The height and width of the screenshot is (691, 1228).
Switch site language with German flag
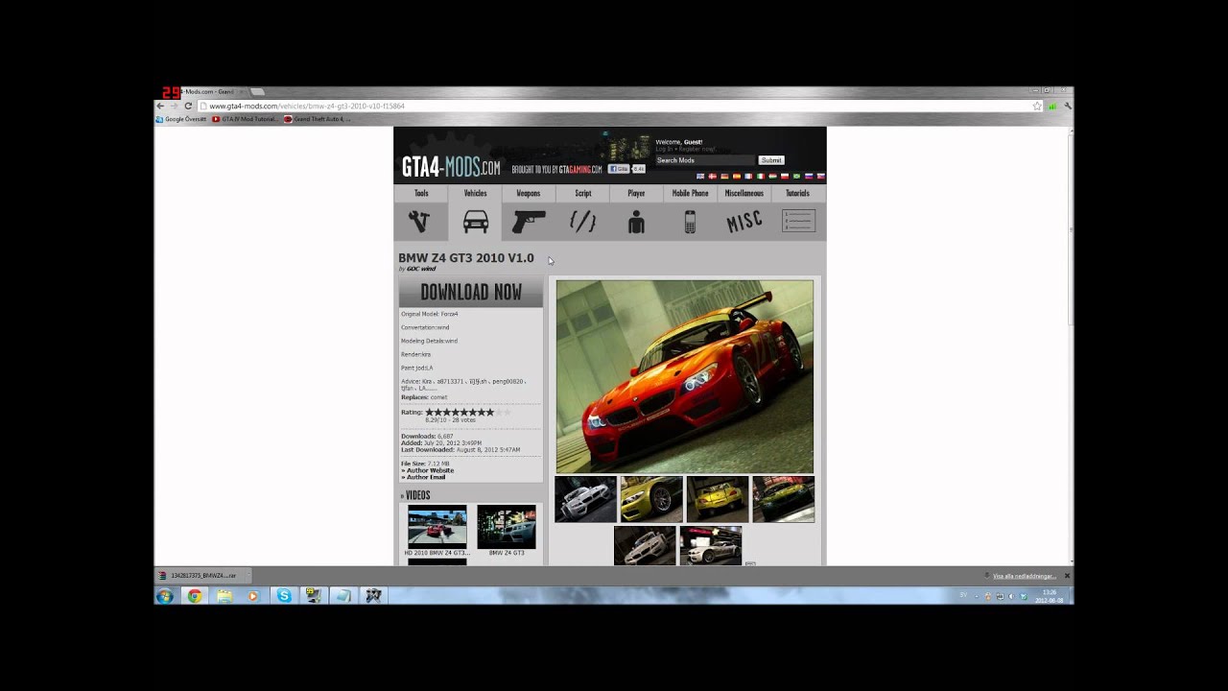[x=724, y=177]
